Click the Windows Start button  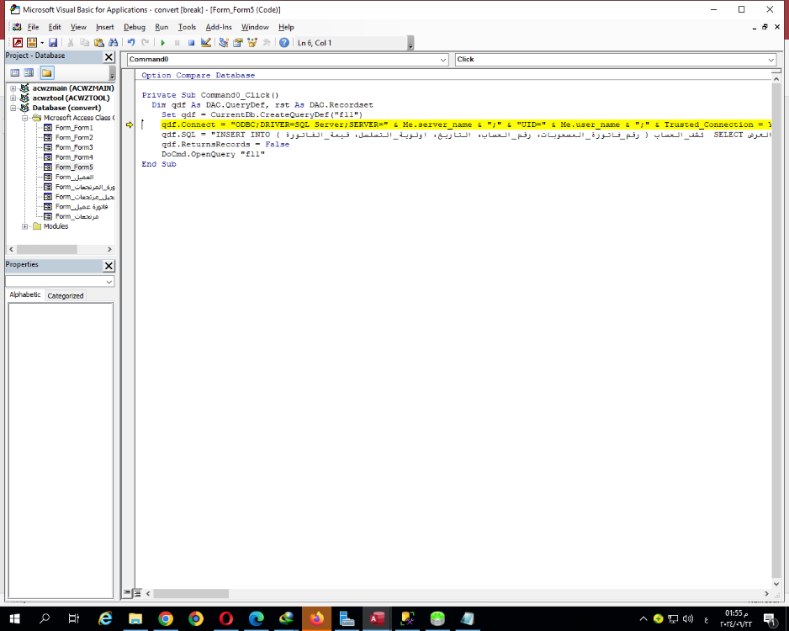coord(14,618)
